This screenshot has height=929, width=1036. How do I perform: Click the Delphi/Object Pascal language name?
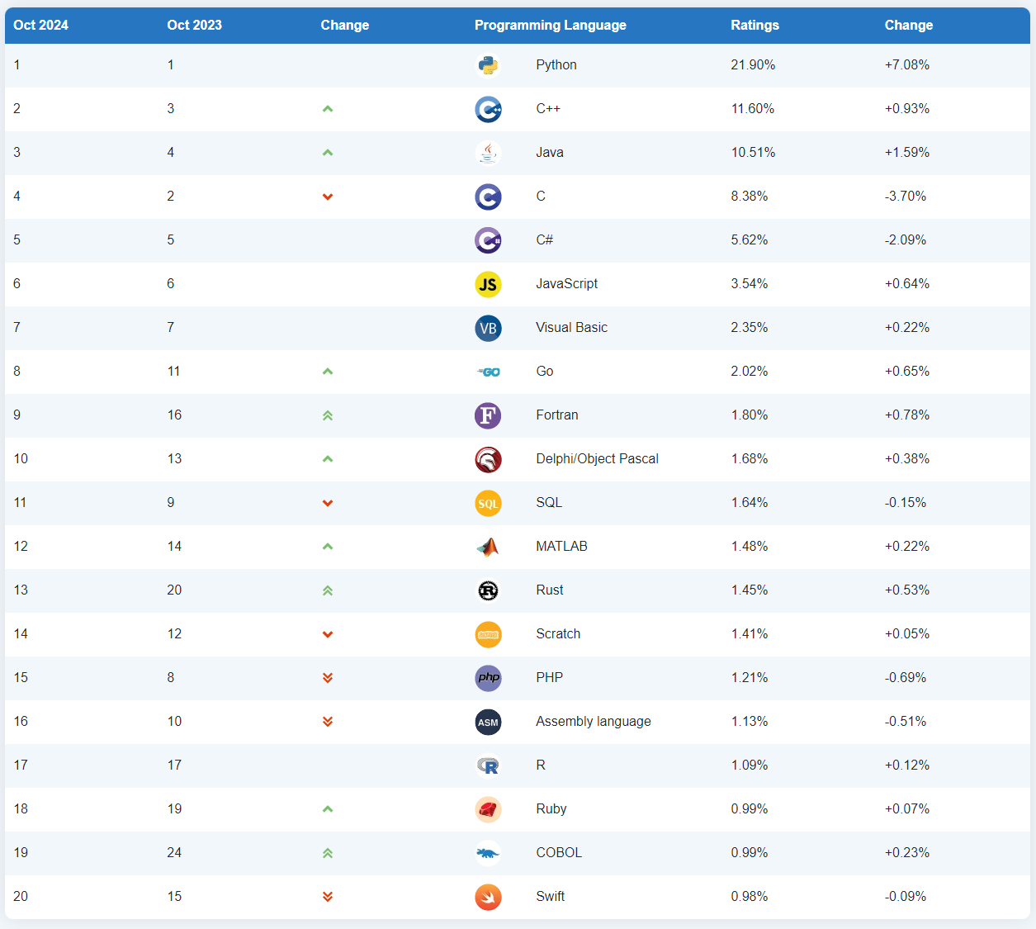coord(597,459)
